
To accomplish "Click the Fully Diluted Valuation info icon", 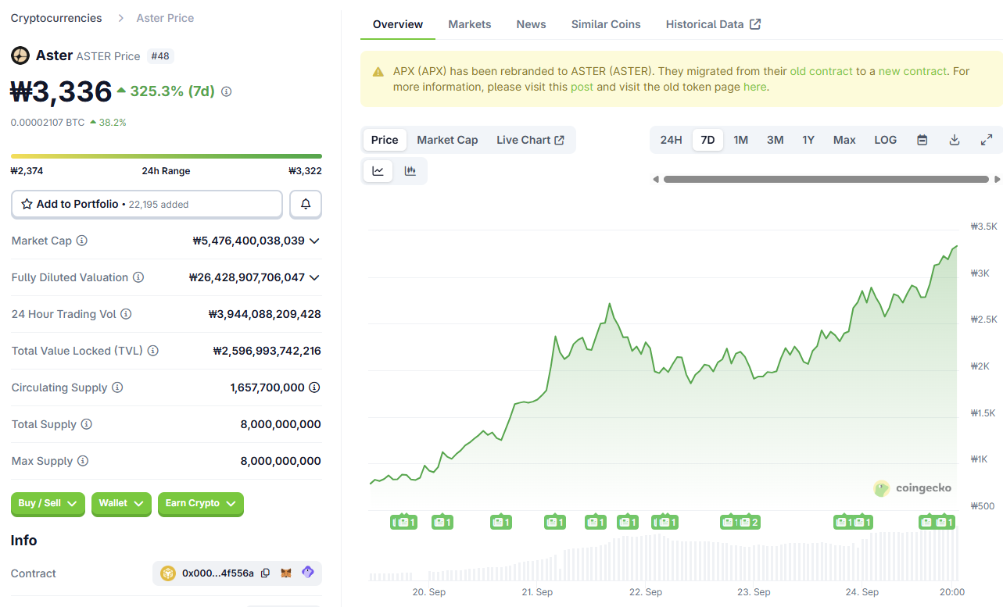I will click(x=138, y=277).
